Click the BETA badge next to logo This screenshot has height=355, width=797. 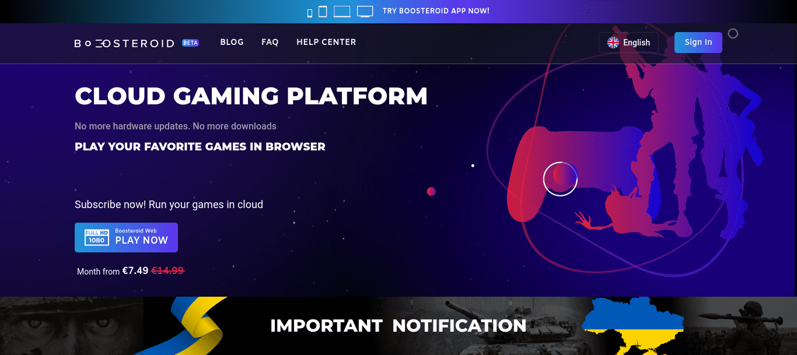(190, 43)
